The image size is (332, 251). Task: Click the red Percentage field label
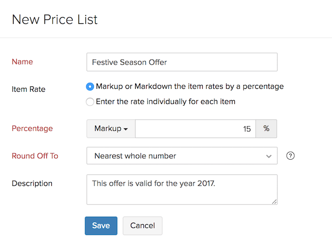coord(32,128)
